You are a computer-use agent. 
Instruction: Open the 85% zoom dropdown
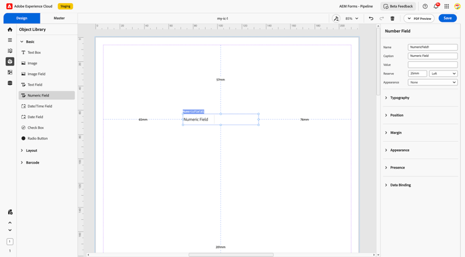[x=352, y=19]
